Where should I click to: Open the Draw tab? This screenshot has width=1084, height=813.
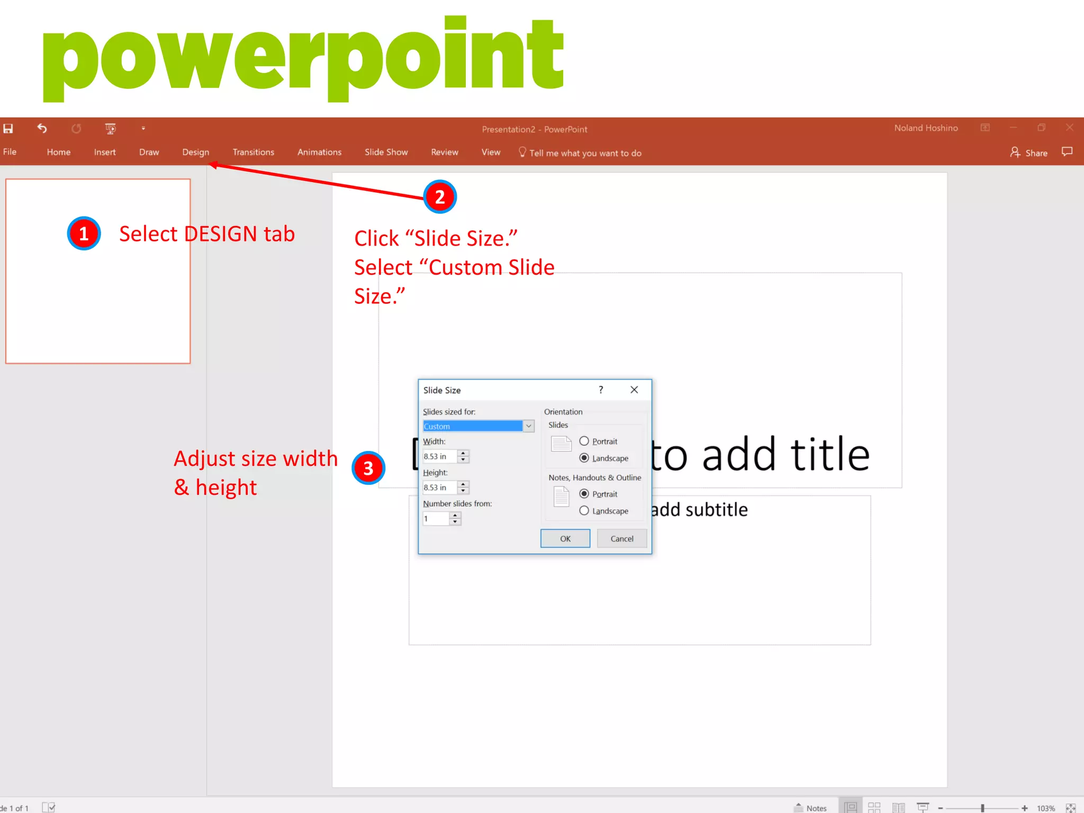click(x=149, y=152)
